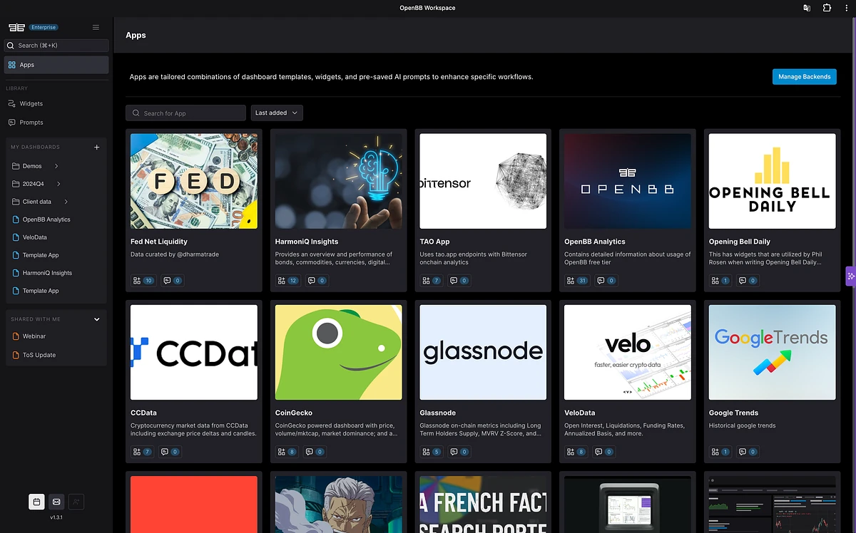Open the Last added sort dropdown

click(x=277, y=112)
